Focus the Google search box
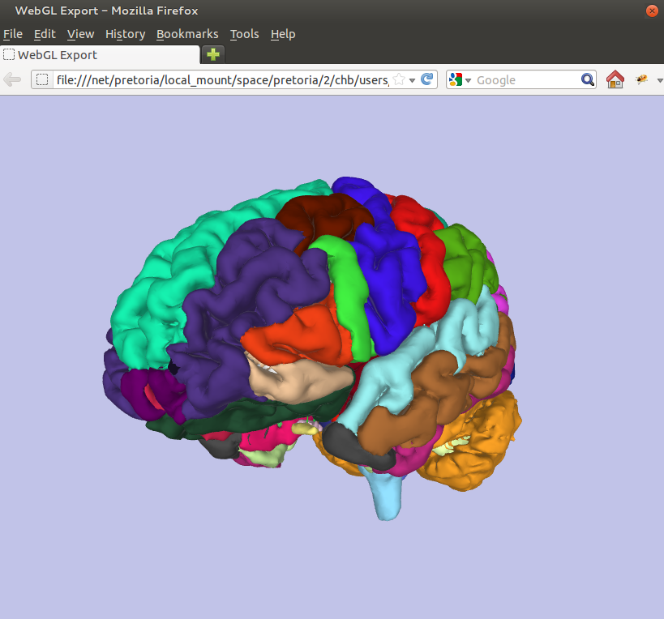Screen dimensions: 664x619 (x=527, y=79)
